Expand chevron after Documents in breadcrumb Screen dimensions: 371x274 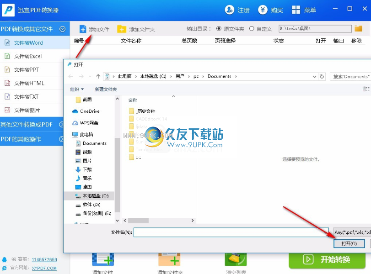pos(236,76)
